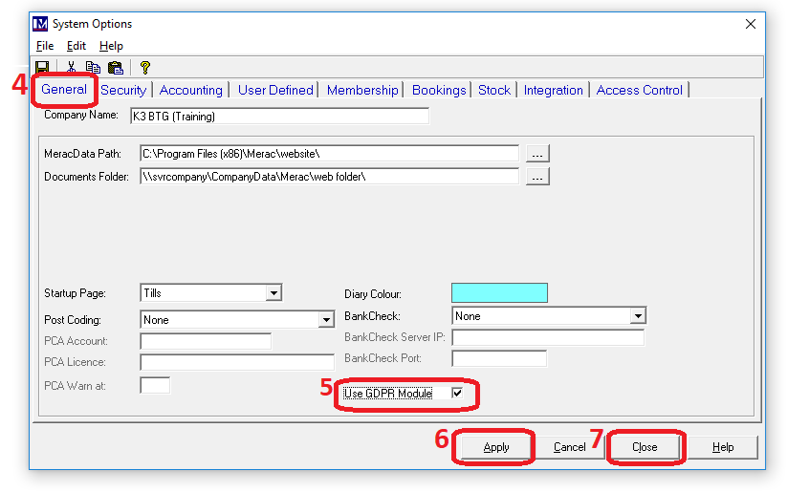Click the PCA Warn at field
This screenshot has height=492, width=787.
tap(155, 385)
